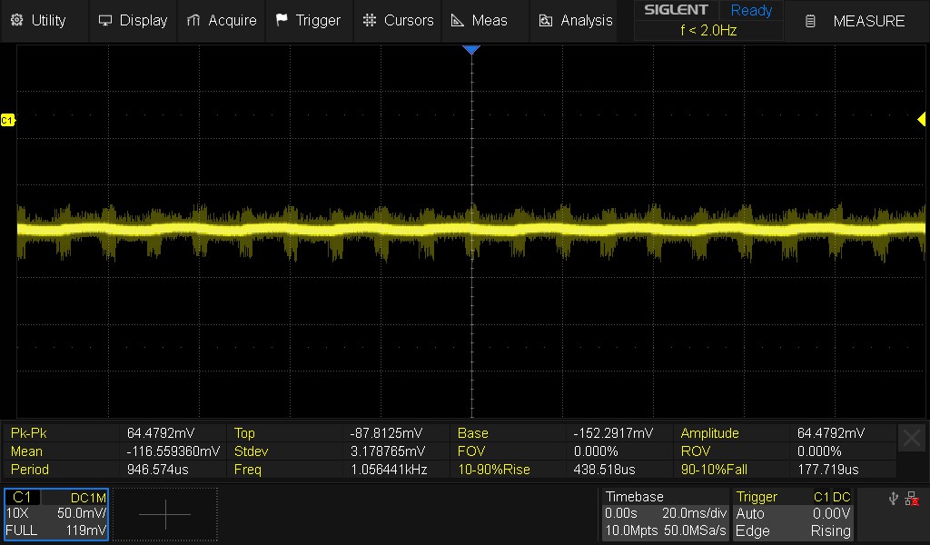The height and width of the screenshot is (545, 930).
Task: Select the Pk-Pk measurement label
Action: [28, 433]
